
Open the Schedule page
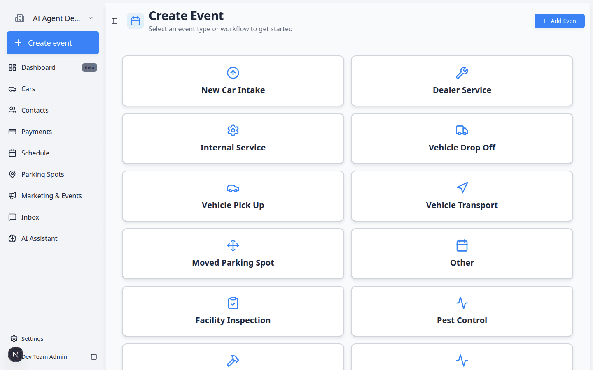pyautogui.click(x=53, y=153)
